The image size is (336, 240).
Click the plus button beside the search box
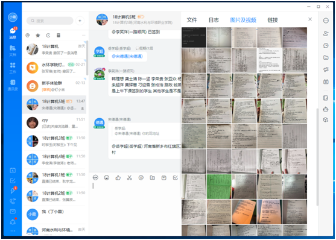click(80, 21)
